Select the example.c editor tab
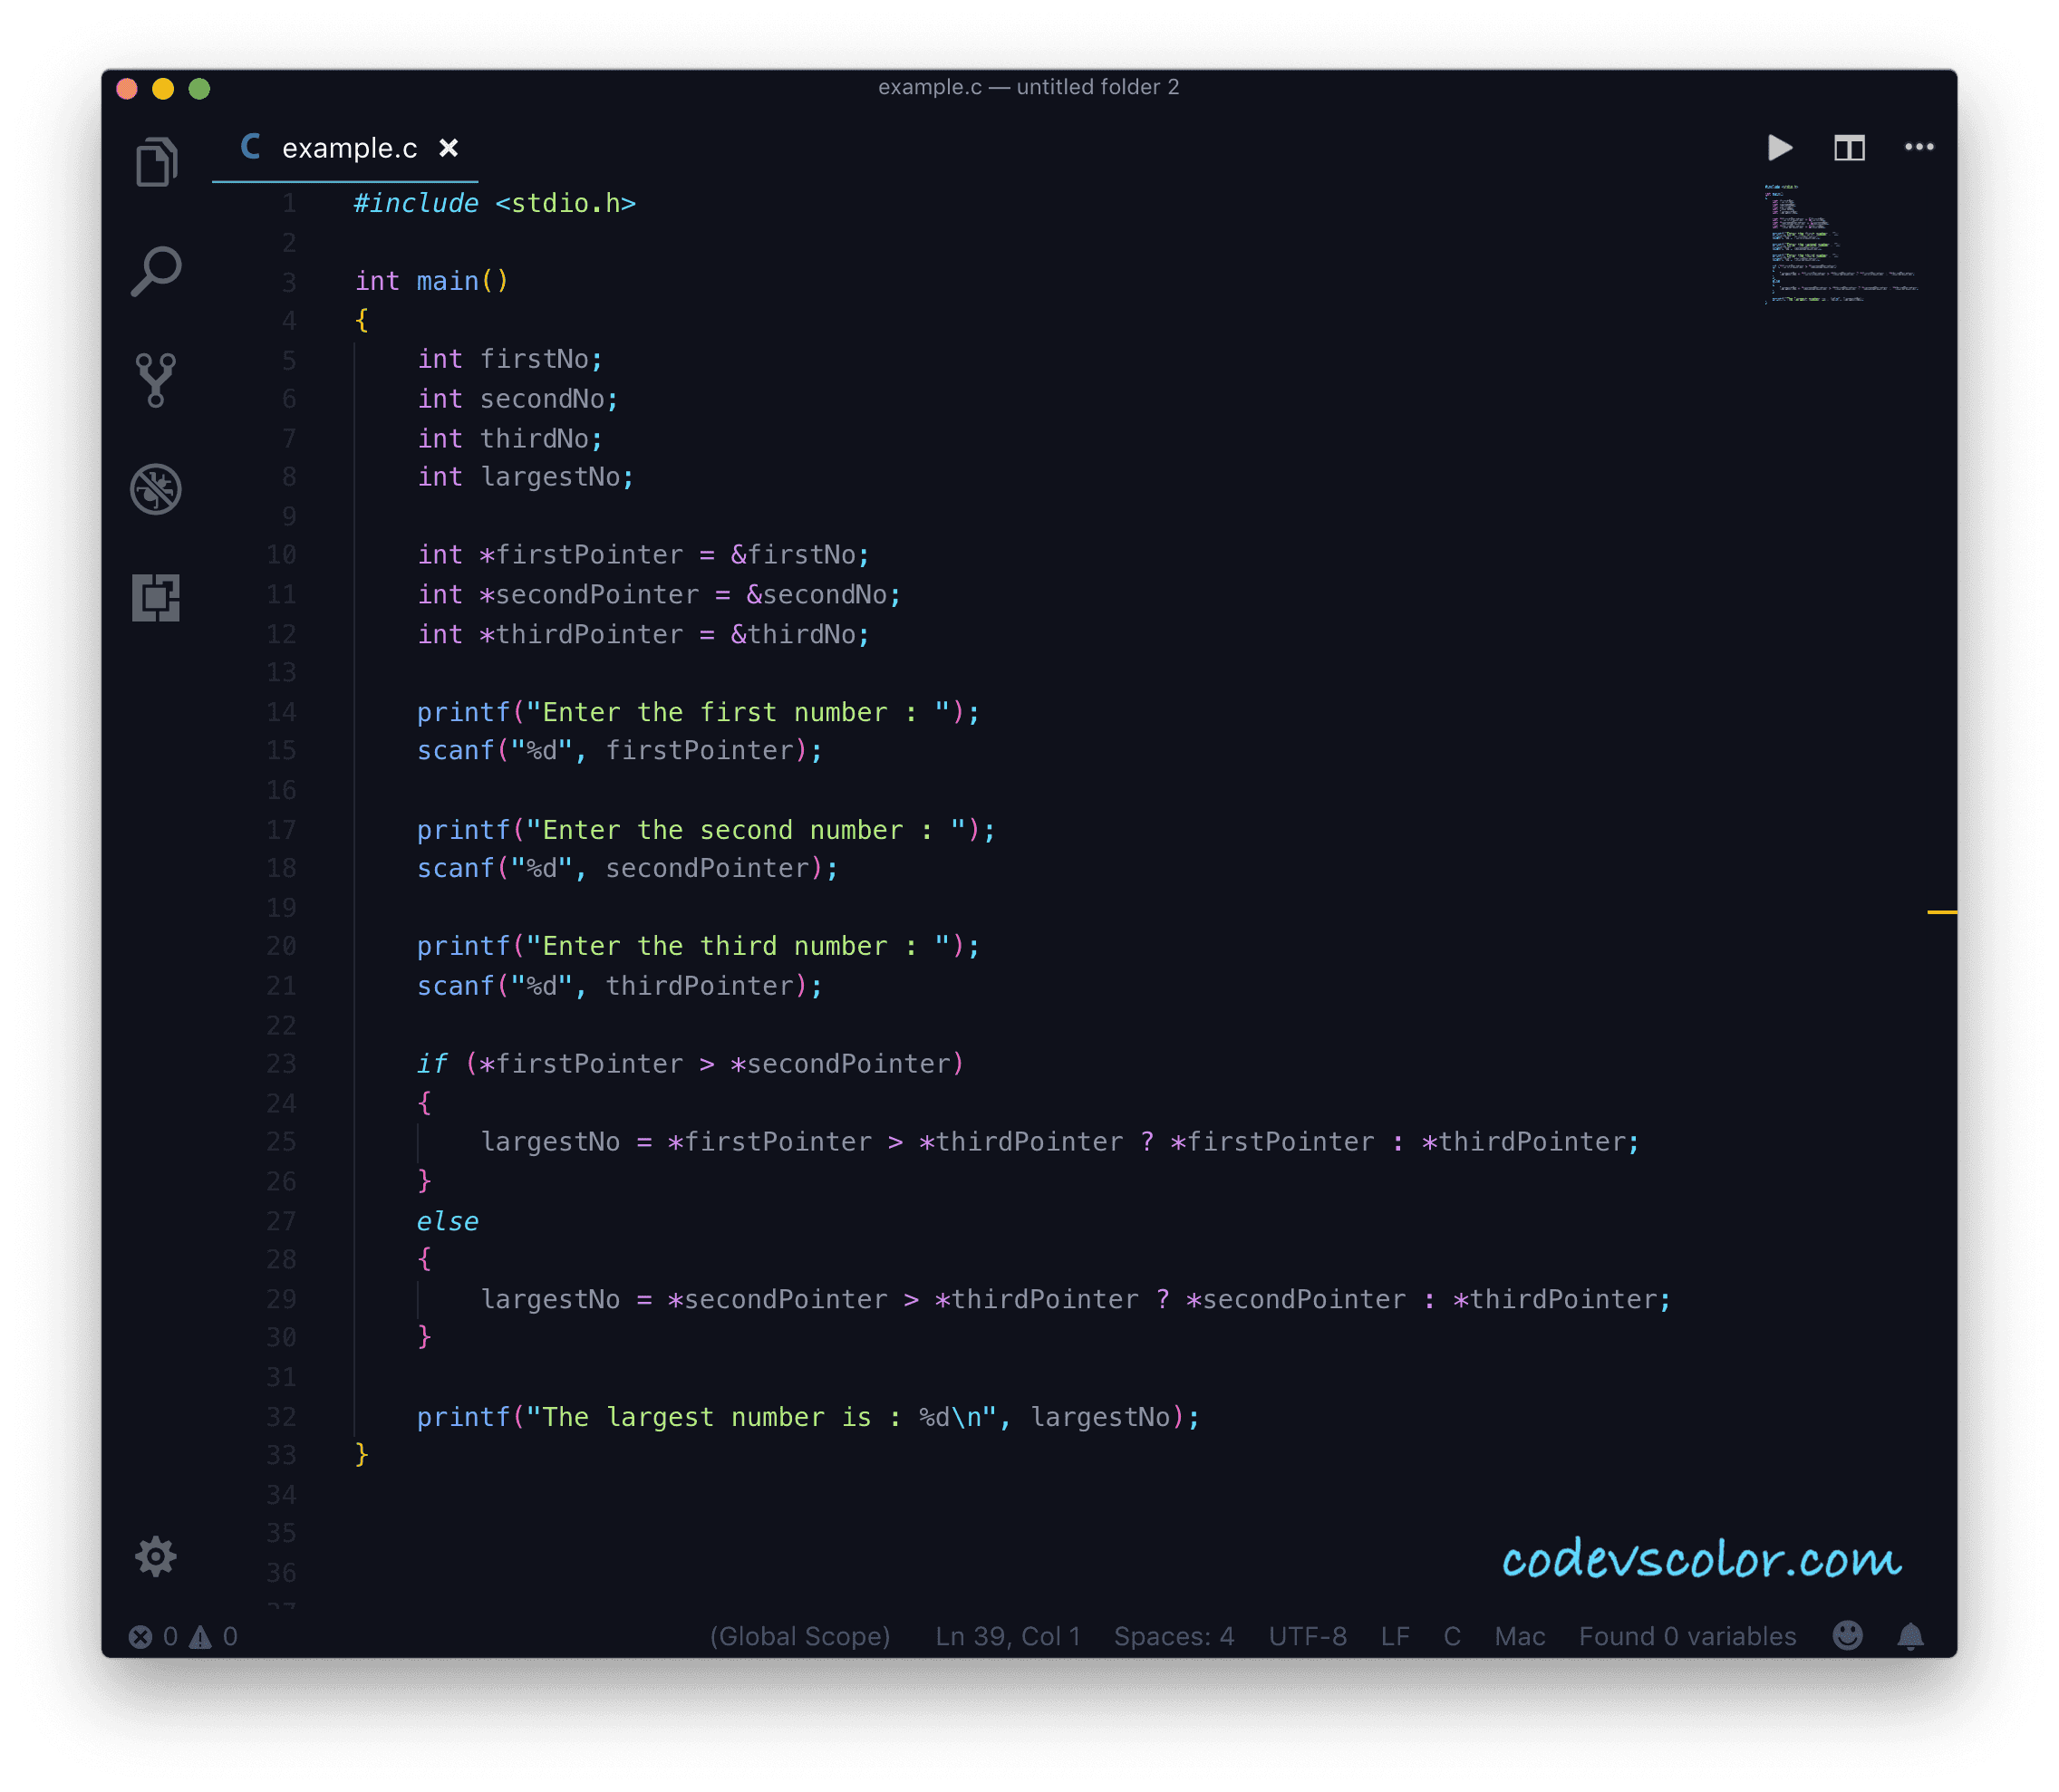Viewport: 2059px width, 1792px height. 348,149
